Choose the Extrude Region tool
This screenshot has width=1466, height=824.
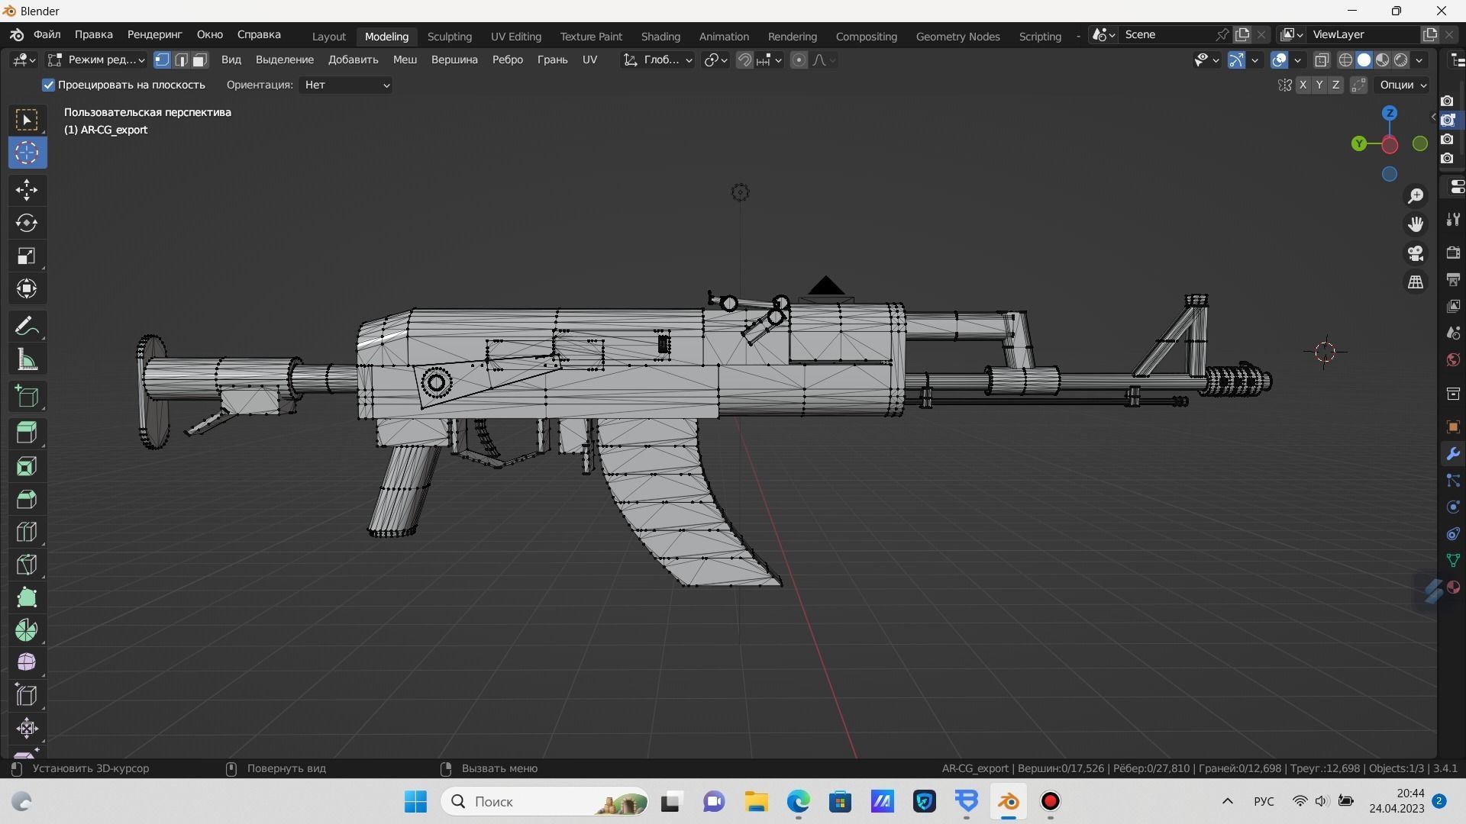27,433
